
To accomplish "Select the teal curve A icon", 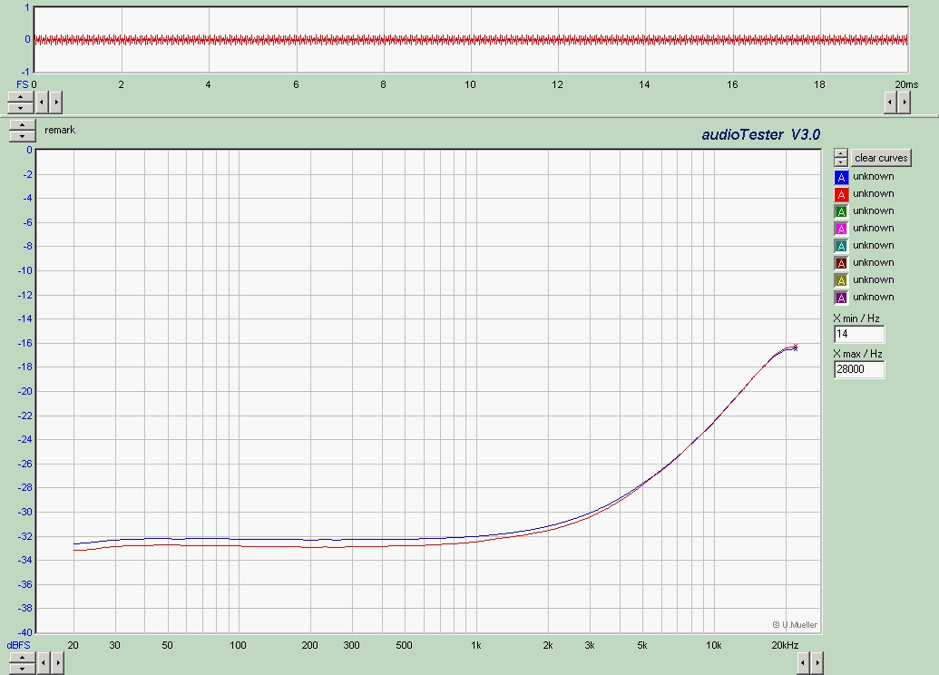I will click(x=841, y=247).
